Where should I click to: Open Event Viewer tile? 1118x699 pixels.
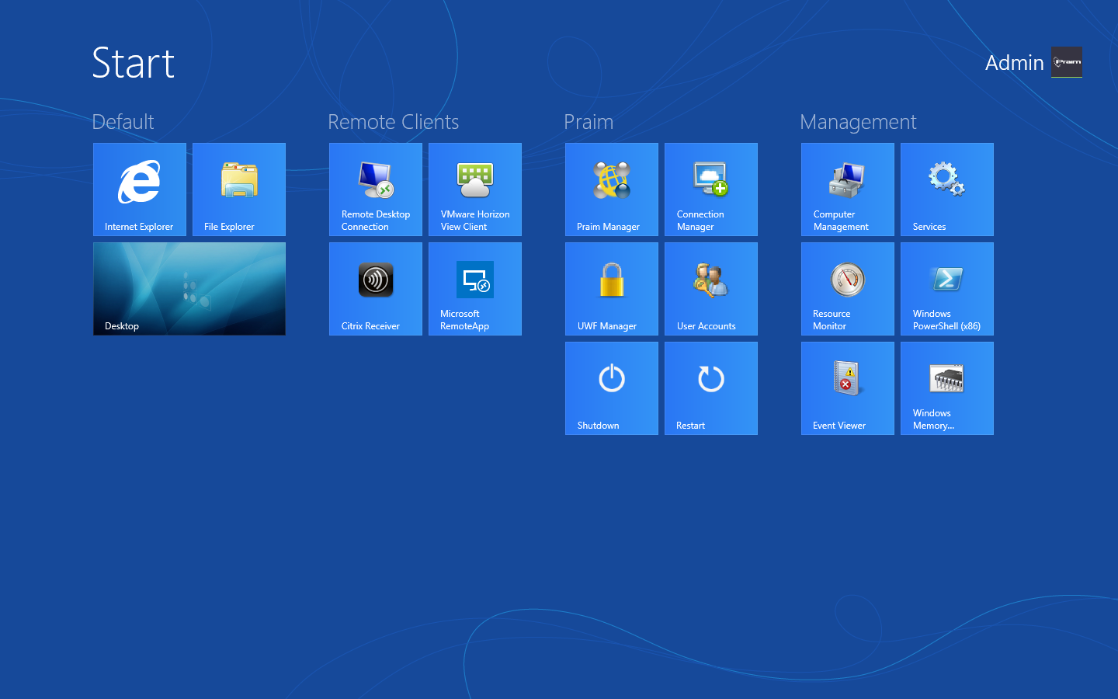coord(848,388)
